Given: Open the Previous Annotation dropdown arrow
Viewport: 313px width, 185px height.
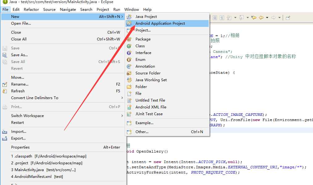Looking at the screenshot, I should 248,18.
